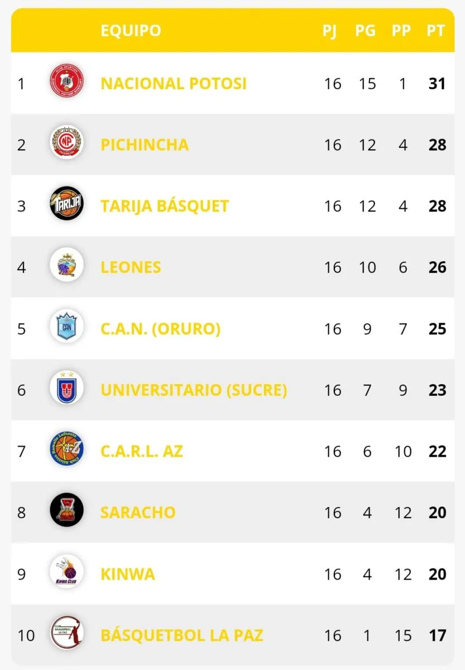465x670 pixels.
Task: Open the Tarija Básquet logo
Action: 66,206
